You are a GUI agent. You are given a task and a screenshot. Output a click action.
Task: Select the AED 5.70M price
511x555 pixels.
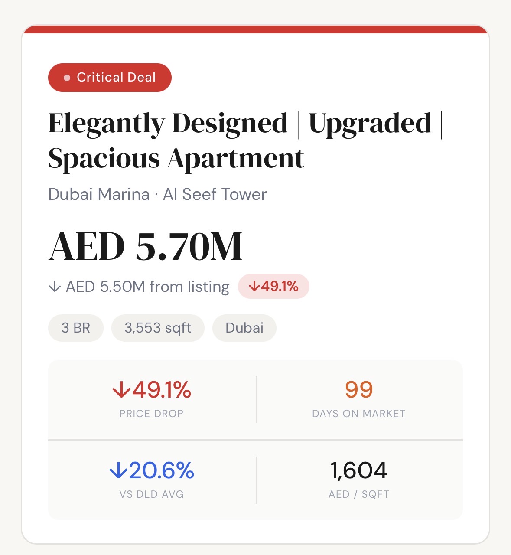point(145,246)
